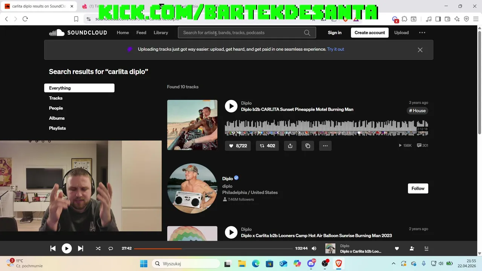
Task: Filter results by Tracks
Action: point(56,98)
